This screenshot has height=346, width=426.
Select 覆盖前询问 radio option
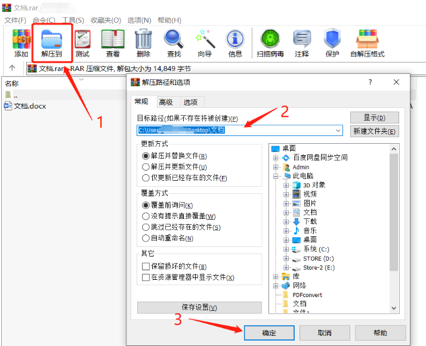pos(146,205)
